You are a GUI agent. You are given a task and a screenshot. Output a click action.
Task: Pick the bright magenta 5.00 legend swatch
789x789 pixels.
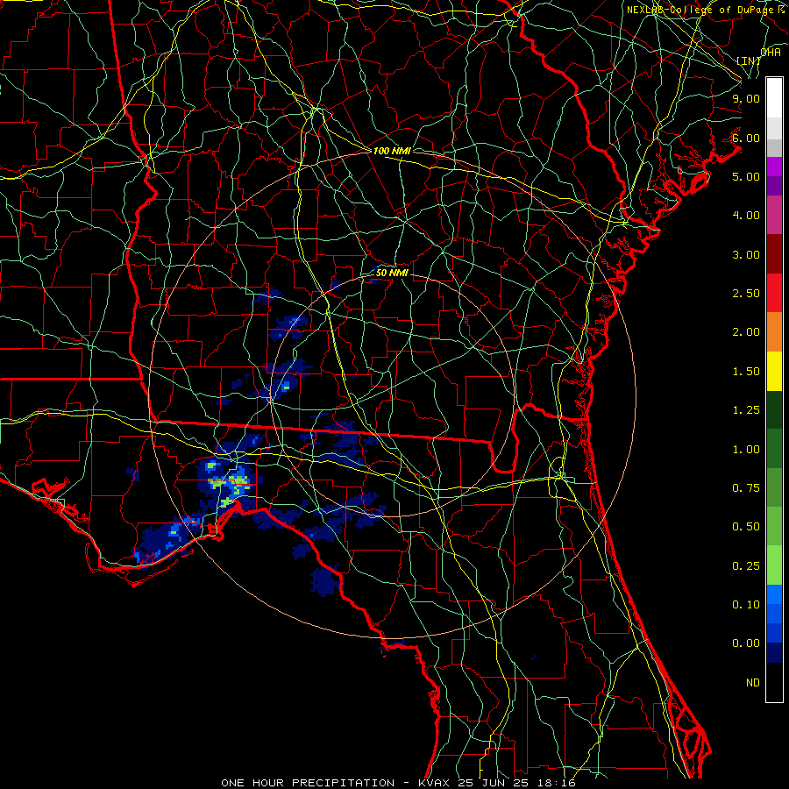(x=774, y=167)
